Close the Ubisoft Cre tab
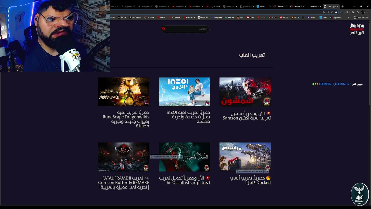The image size is (371, 209). (321, 6)
